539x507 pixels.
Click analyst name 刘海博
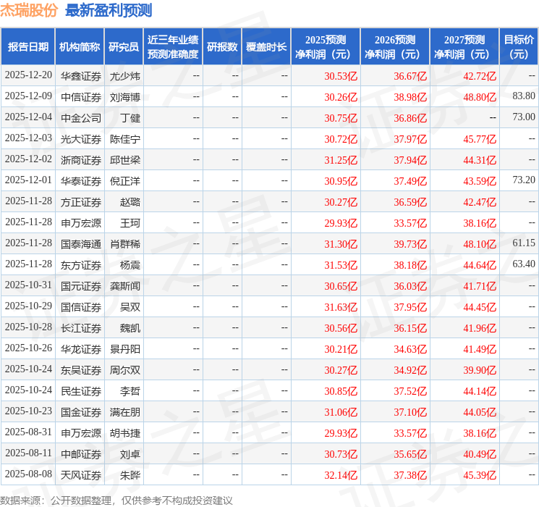pos(124,97)
